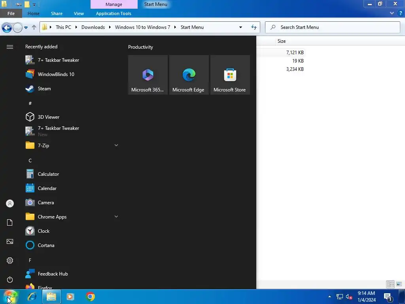Screen dimensions: 405x304
Task: Open the notification center icon
Action: tap(388, 297)
